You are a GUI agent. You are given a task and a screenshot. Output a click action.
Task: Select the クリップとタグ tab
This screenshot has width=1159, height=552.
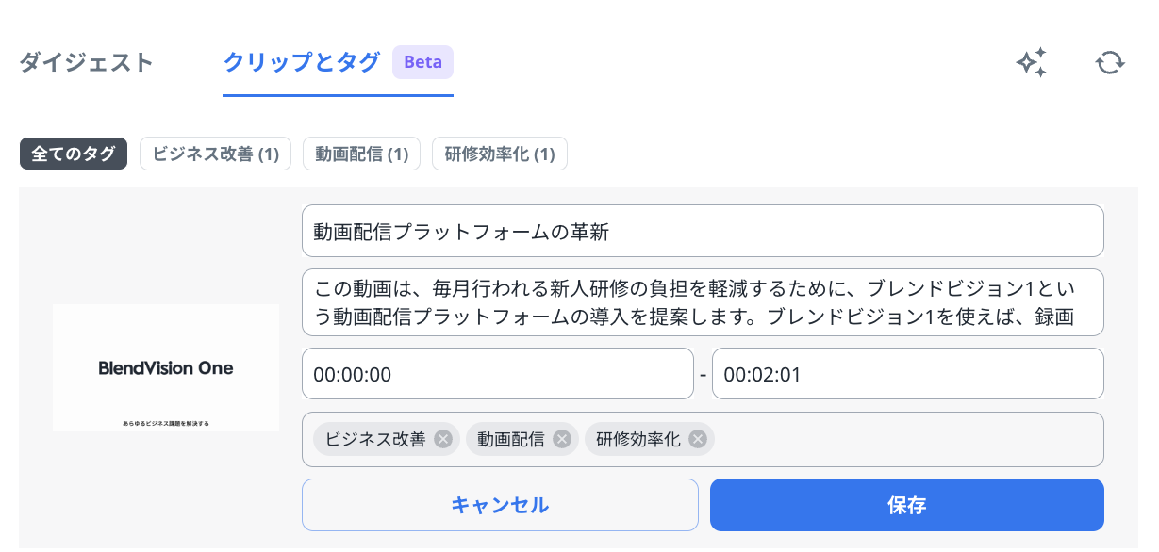click(302, 62)
